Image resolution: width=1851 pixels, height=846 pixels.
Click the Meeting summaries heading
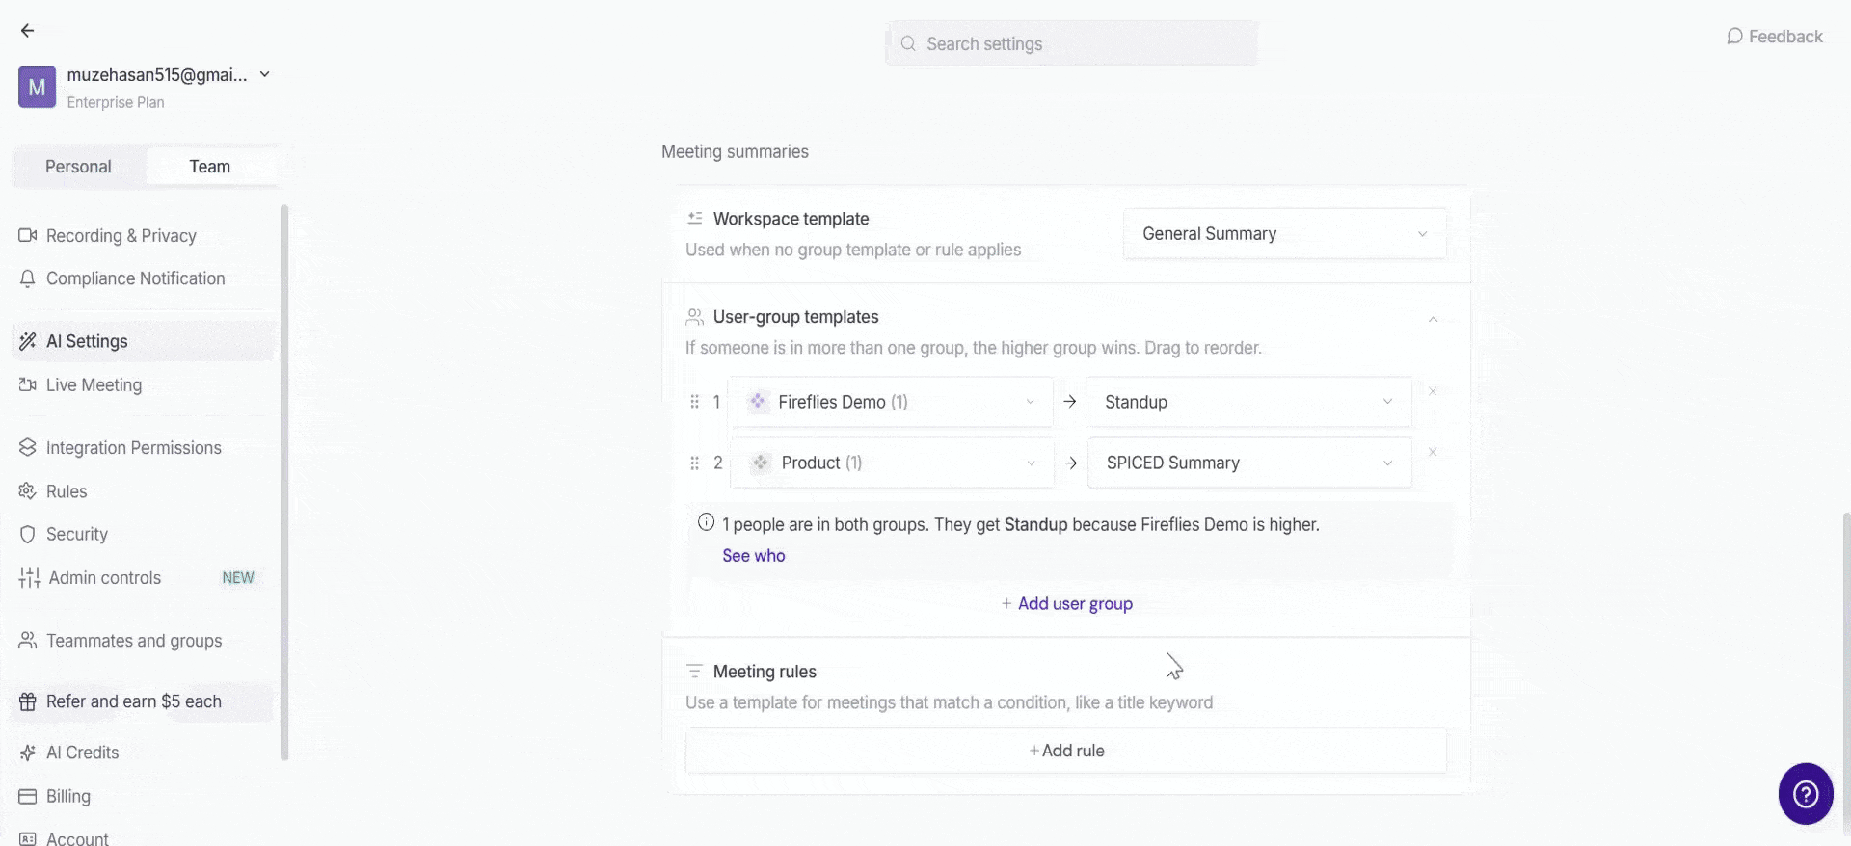pyautogui.click(x=735, y=152)
